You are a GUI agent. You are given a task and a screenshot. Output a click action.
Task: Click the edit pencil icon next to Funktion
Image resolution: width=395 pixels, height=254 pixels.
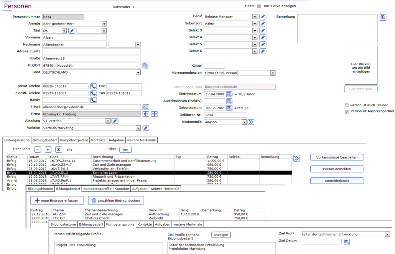pos(146,128)
